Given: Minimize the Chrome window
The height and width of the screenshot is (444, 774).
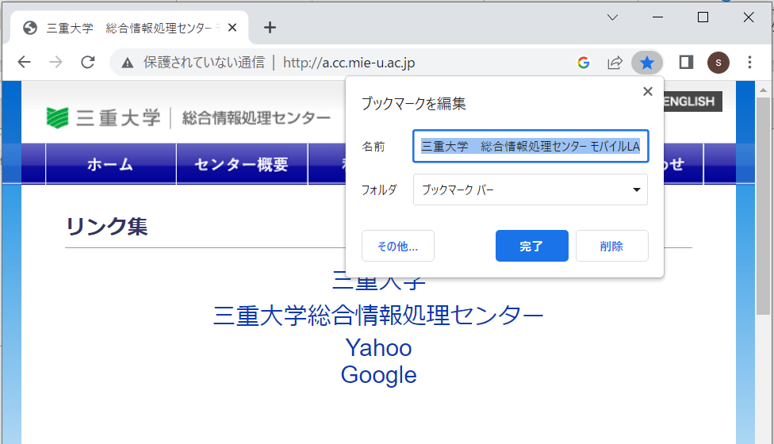Looking at the screenshot, I should point(657,17).
